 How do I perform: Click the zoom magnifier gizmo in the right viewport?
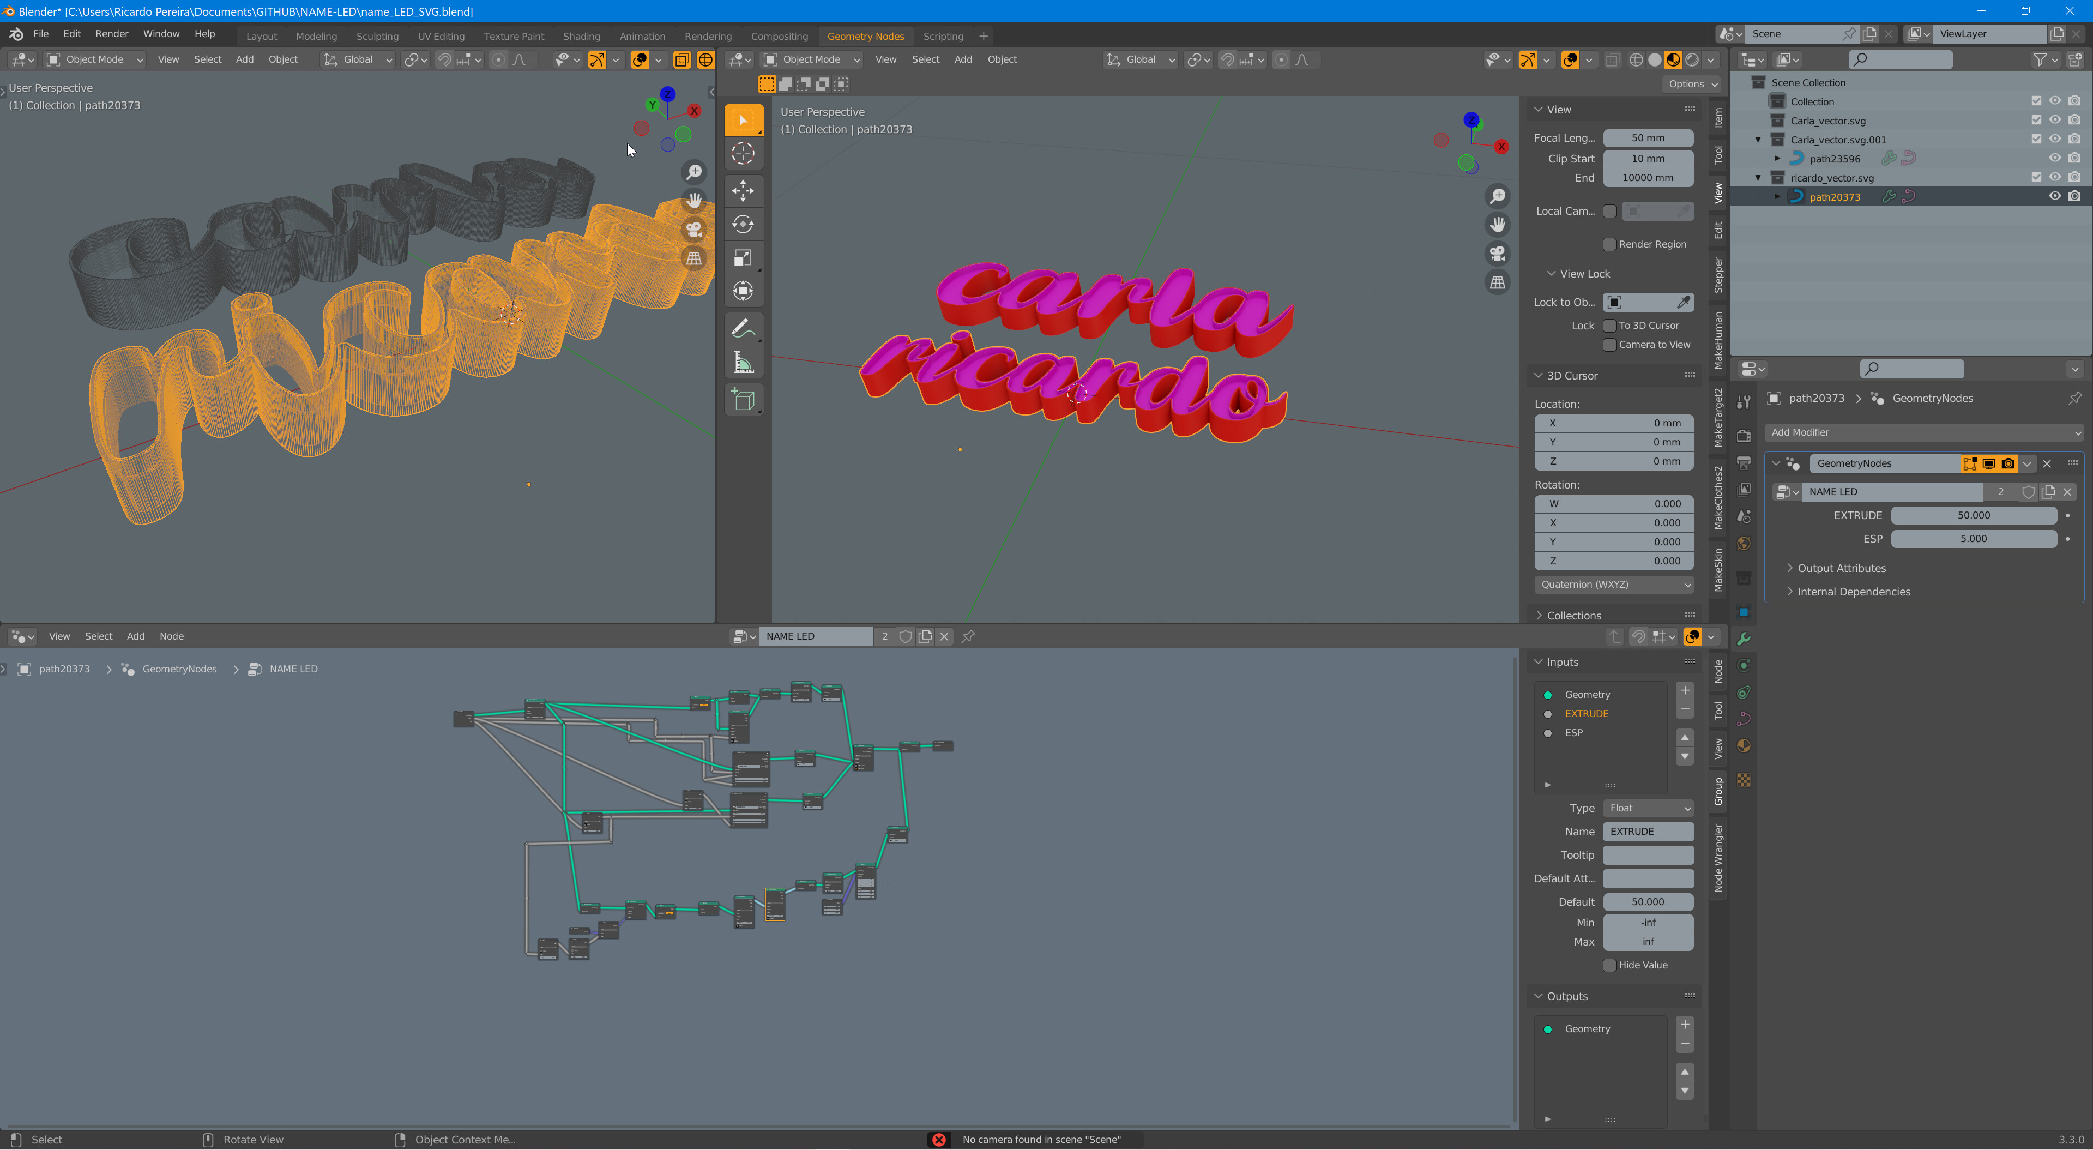(x=1498, y=196)
